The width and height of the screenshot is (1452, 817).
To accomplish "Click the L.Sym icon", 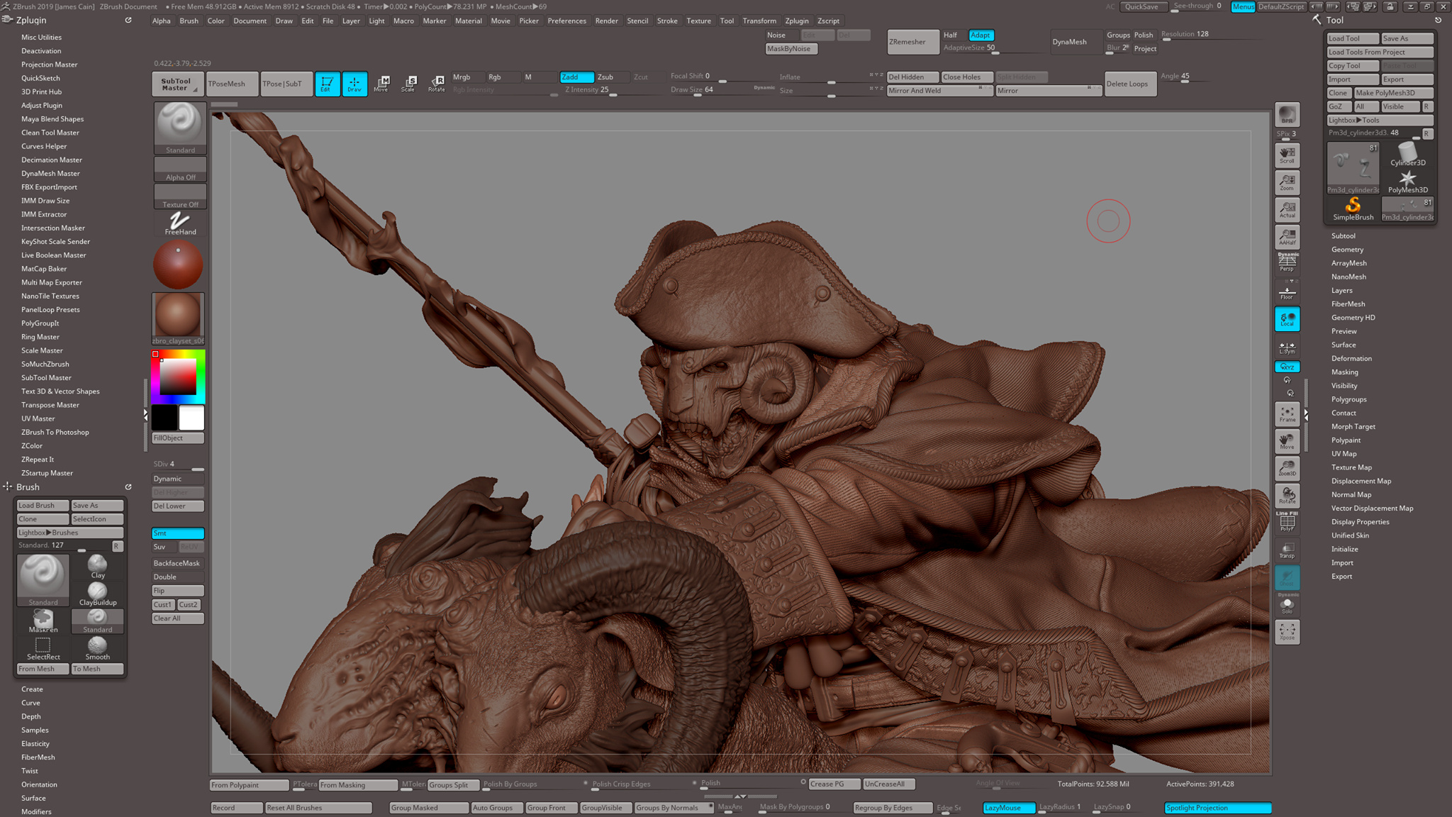I will point(1287,348).
